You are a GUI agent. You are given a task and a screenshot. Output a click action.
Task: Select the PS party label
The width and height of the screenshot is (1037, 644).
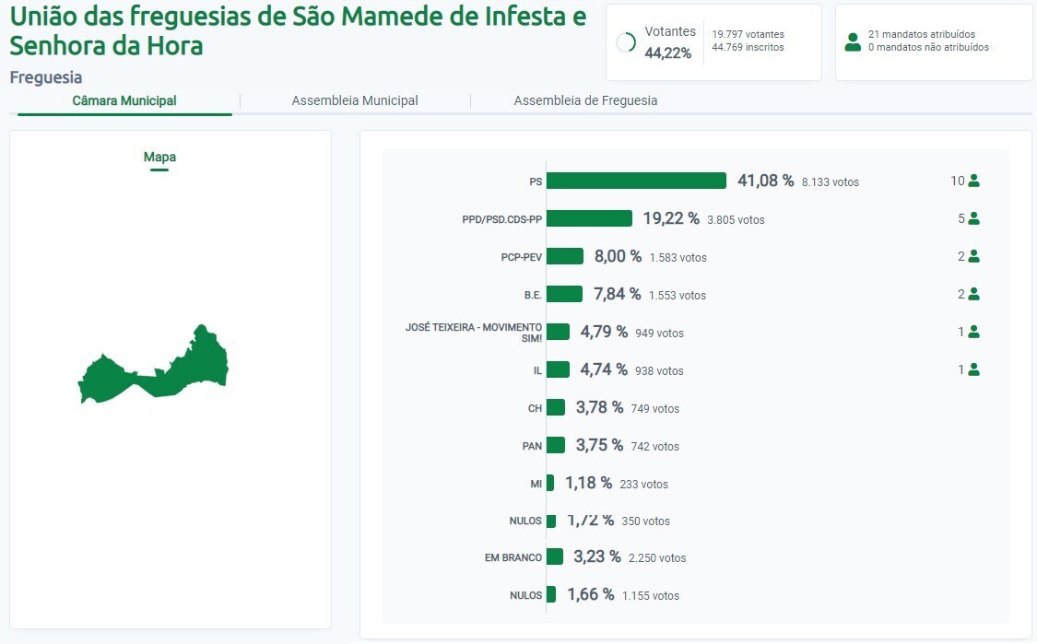pos(535,181)
